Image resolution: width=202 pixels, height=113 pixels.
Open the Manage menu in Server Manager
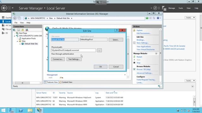pos(172,8)
